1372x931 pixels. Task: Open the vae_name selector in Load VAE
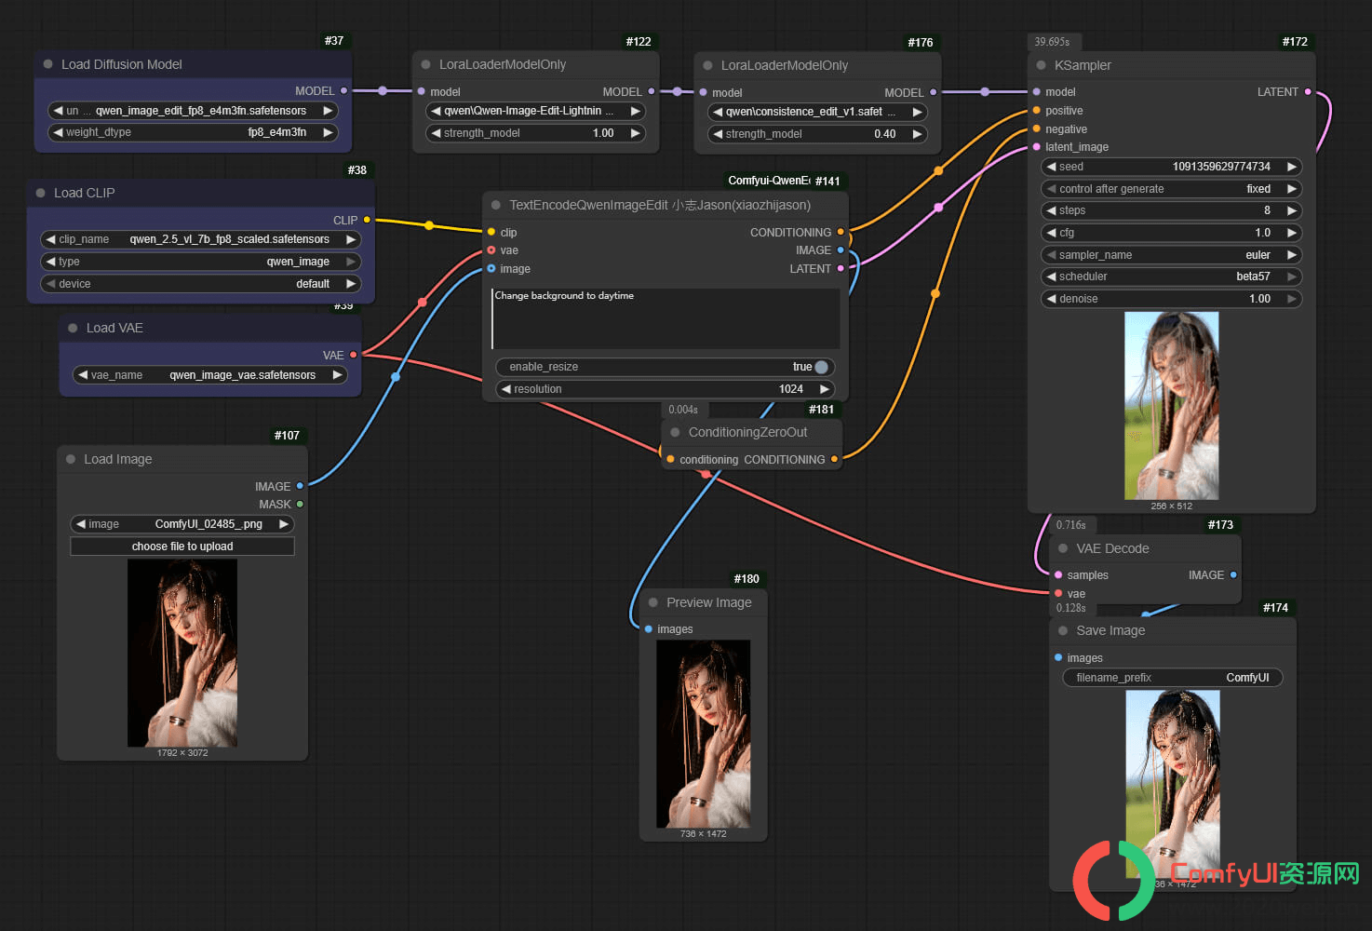210,375
